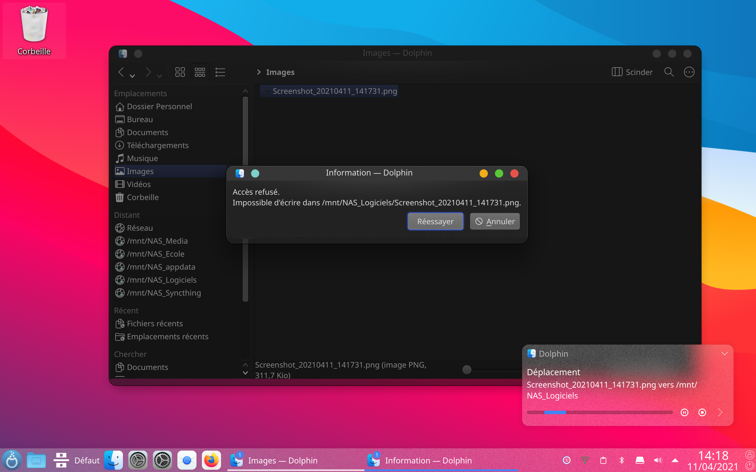Select Screenshot_20210411_141731.png file
Viewport: 756px width, 472px height.
(330, 91)
